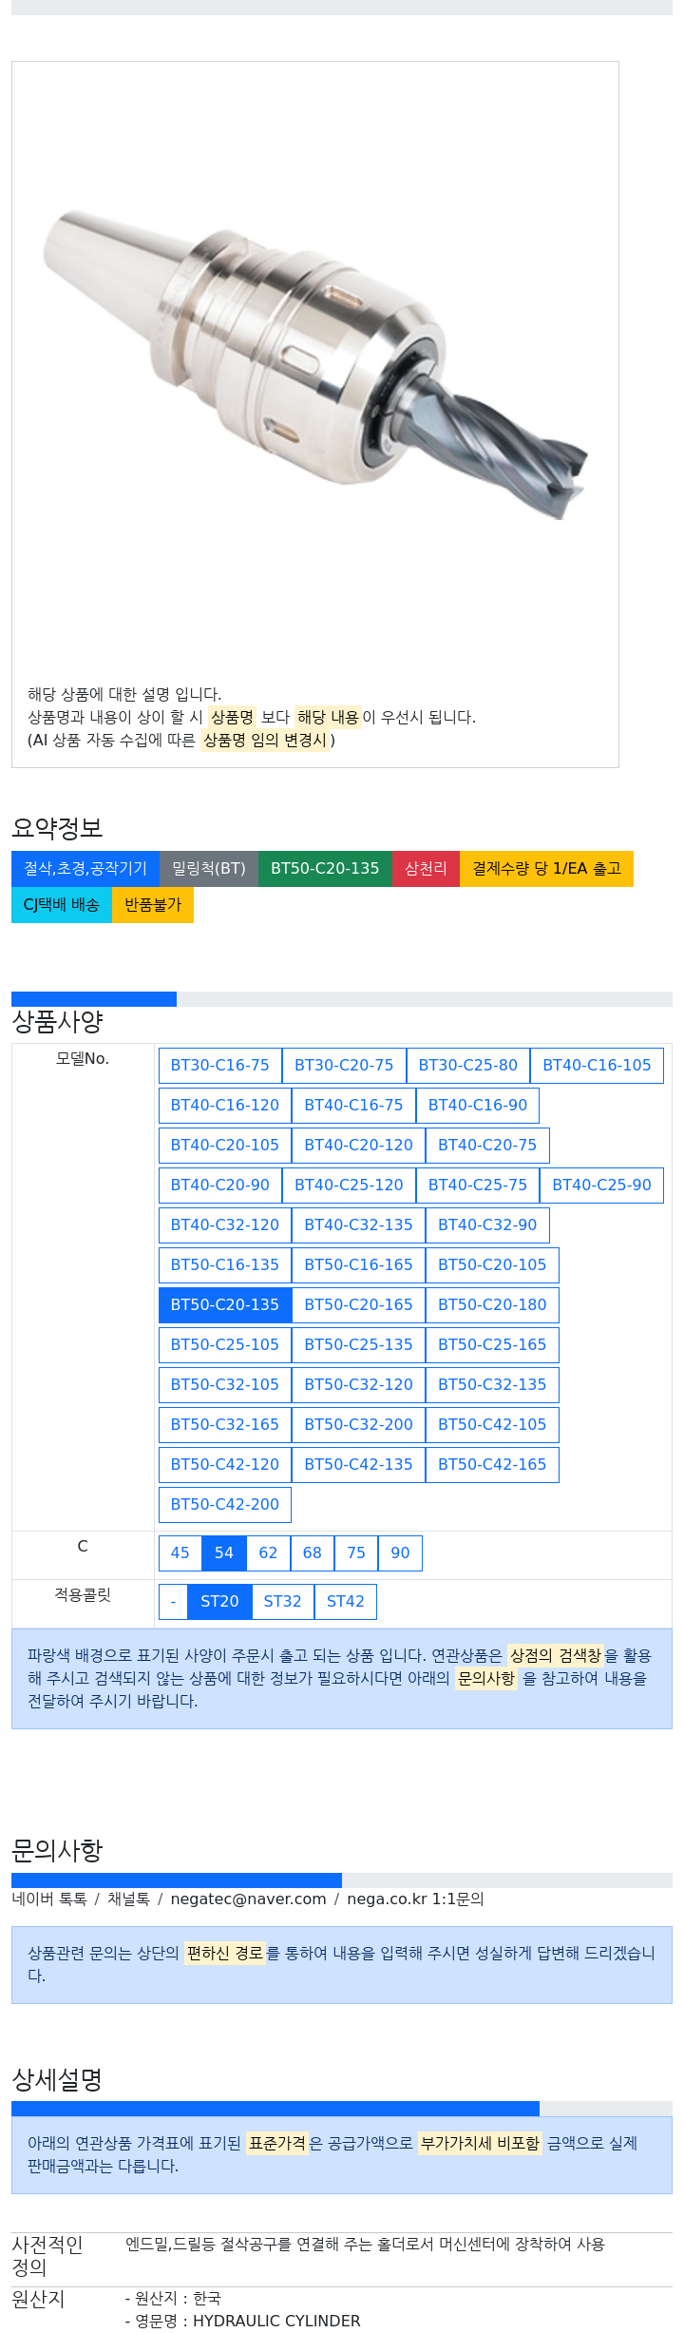Click the CJ택배 배송 badge

[62, 904]
